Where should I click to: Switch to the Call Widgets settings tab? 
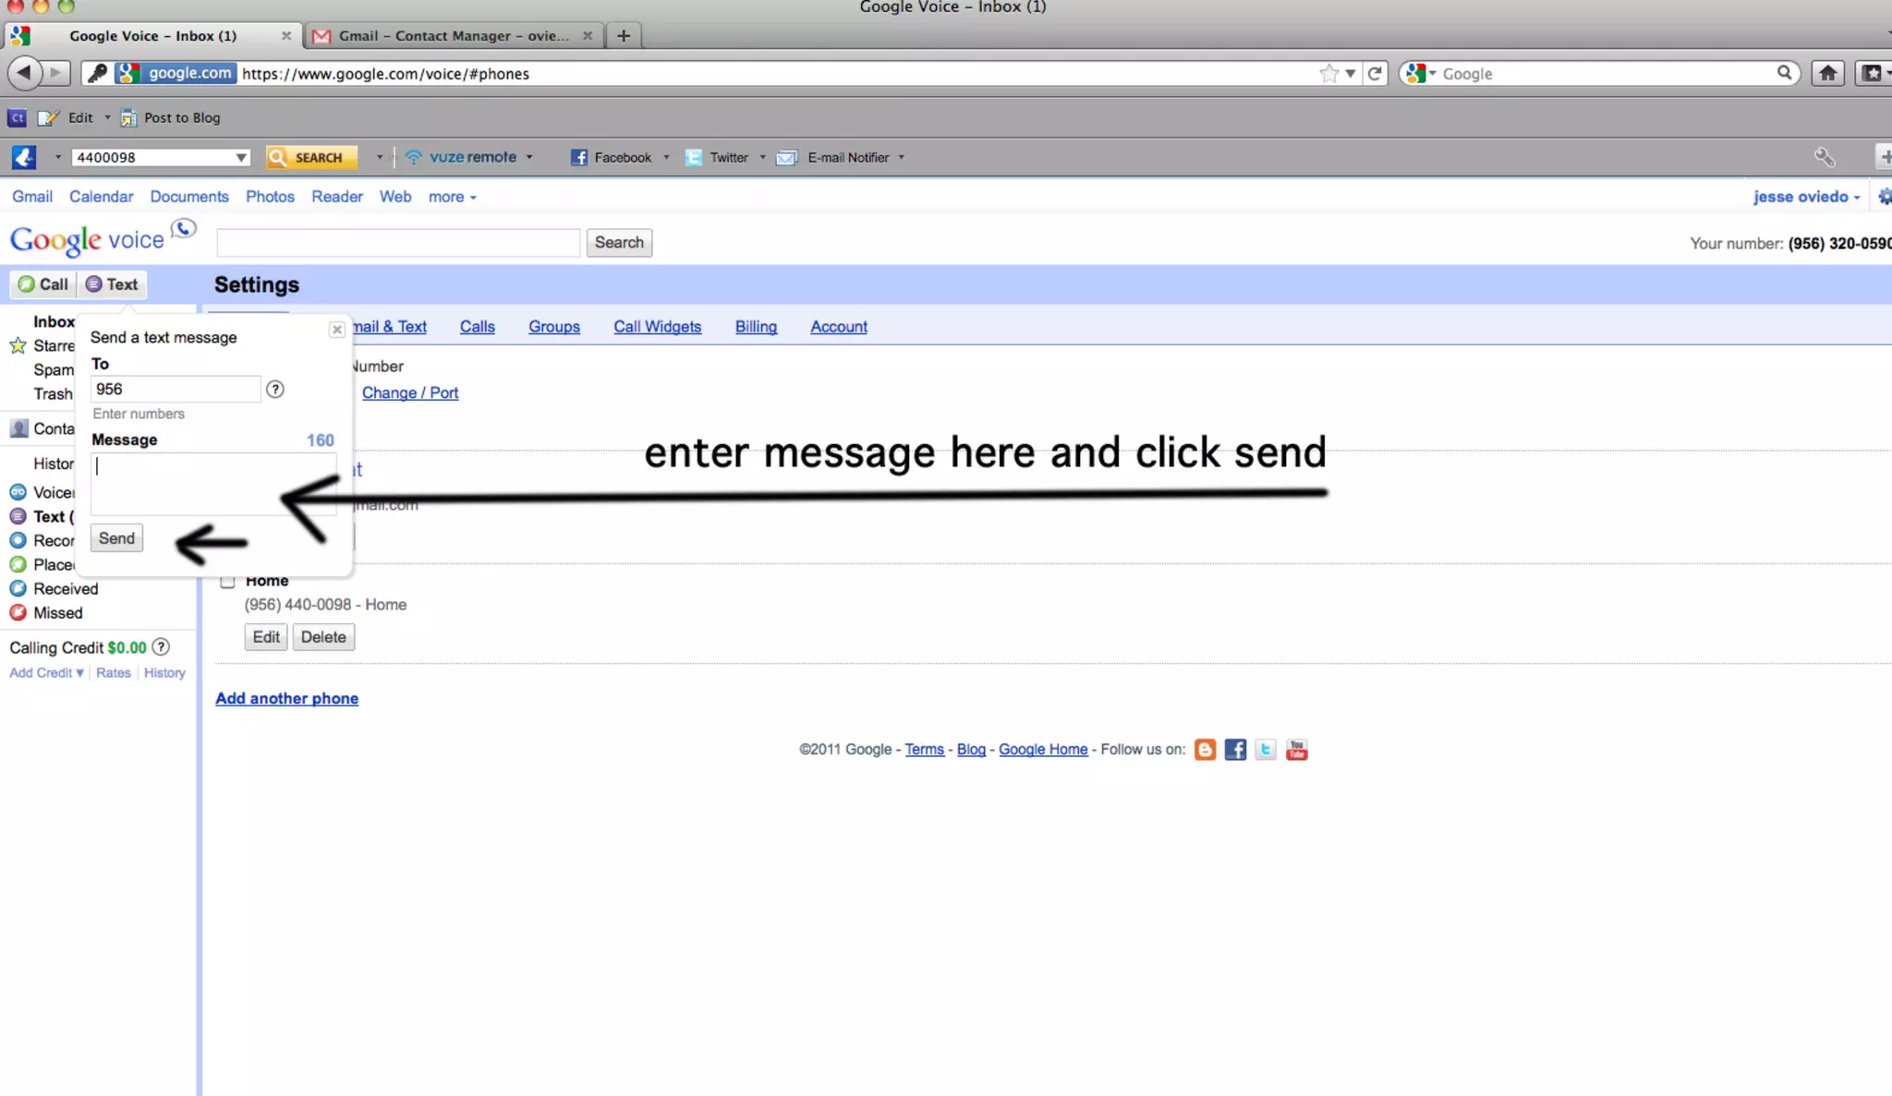[657, 327]
